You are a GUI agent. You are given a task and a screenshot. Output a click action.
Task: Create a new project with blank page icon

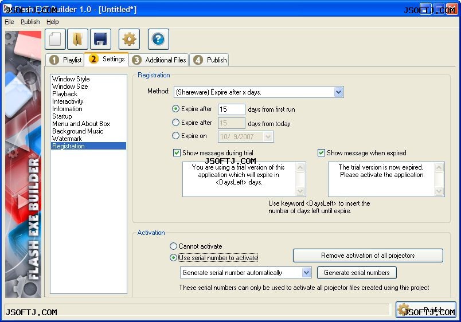[56, 39]
